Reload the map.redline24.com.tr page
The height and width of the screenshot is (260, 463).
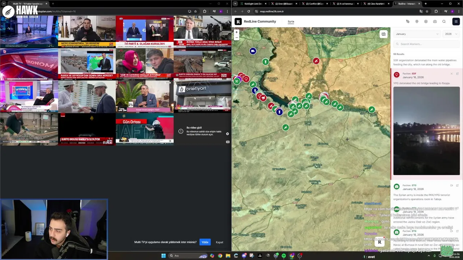pyautogui.click(x=249, y=11)
